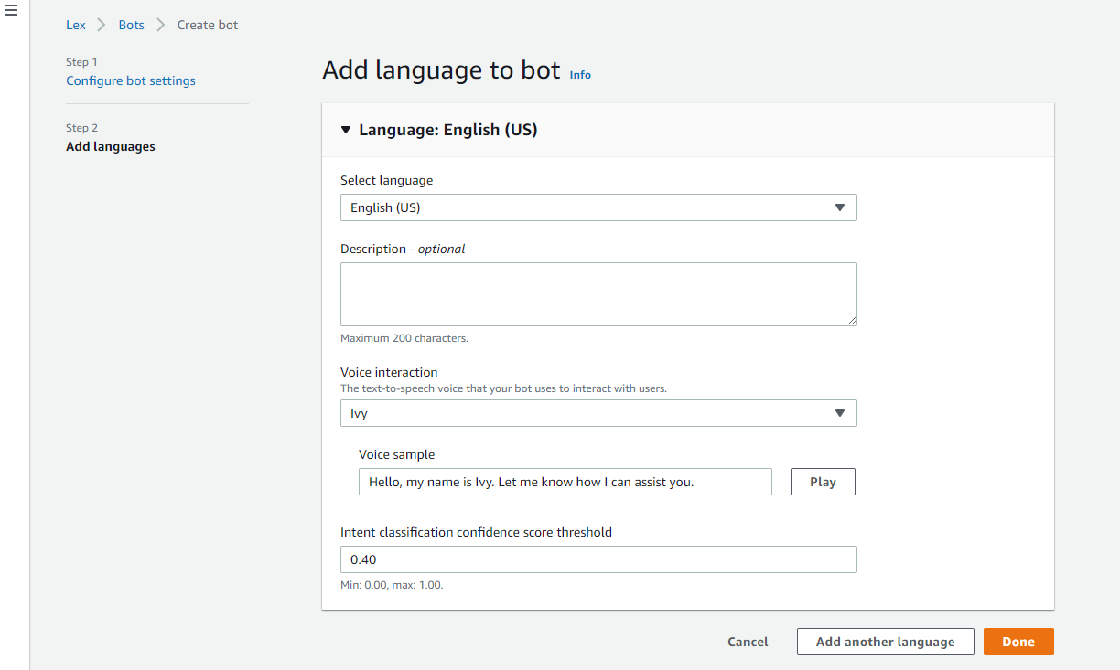Click the Create bot breadcrumb item
The image size is (1120, 670).
pos(208,25)
